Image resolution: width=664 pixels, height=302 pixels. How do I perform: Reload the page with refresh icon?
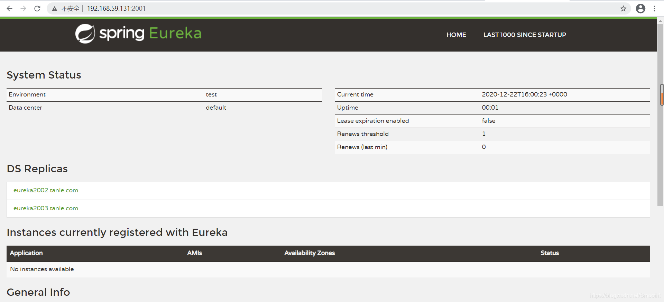37,8
